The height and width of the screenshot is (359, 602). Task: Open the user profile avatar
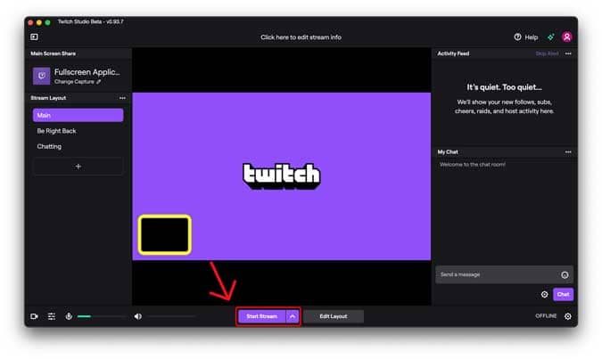tap(567, 37)
